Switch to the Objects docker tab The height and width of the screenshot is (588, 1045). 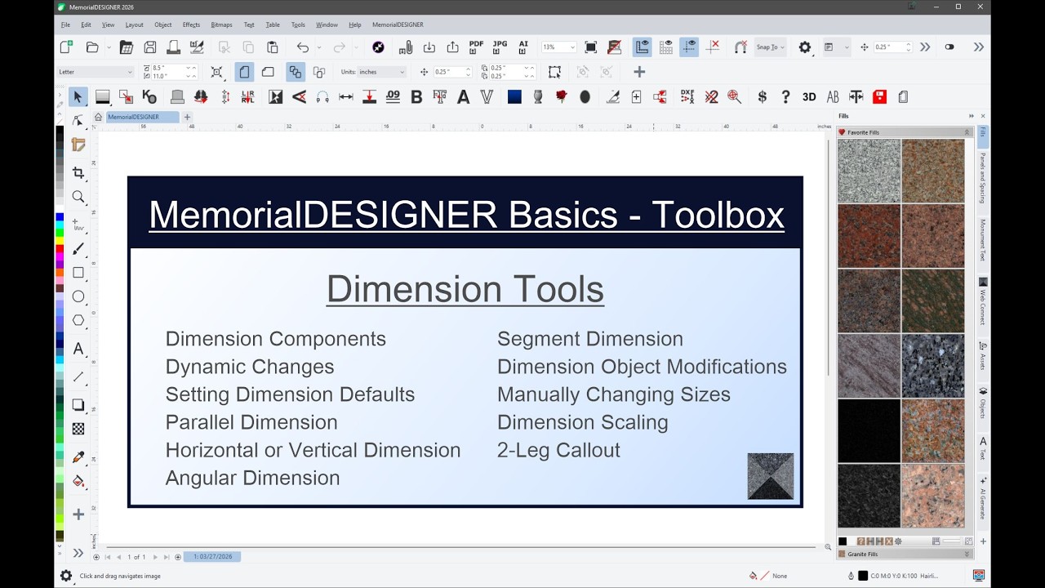pos(983,403)
